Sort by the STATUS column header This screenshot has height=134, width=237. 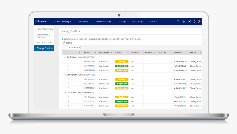(118, 52)
